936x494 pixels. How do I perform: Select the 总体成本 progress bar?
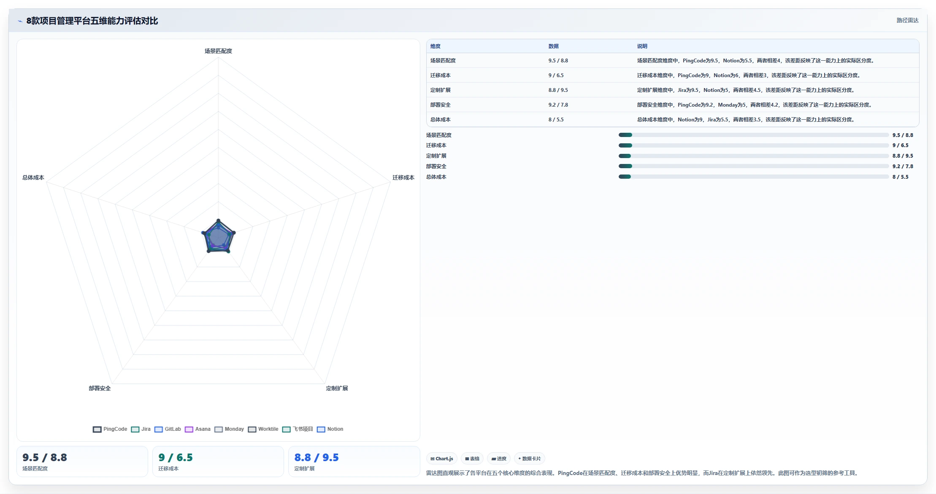[x=754, y=177]
